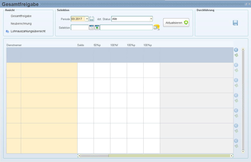Screen dimensions: 251x162
Task: Save with the disk icon in Durchführung
Action: 235,23
